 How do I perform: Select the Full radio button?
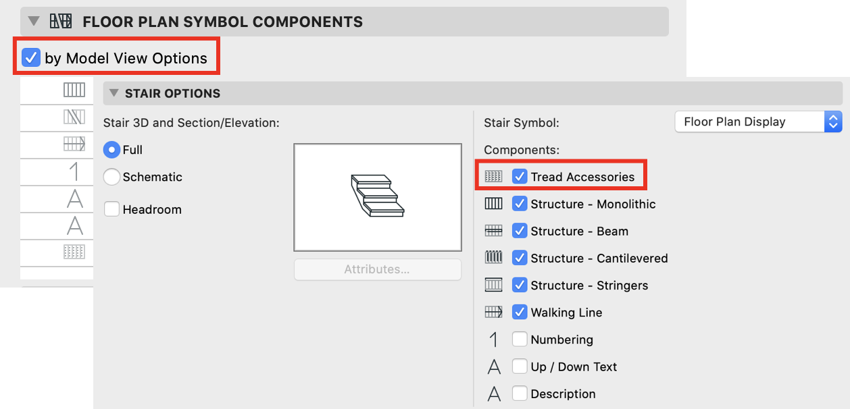tap(111, 150)
